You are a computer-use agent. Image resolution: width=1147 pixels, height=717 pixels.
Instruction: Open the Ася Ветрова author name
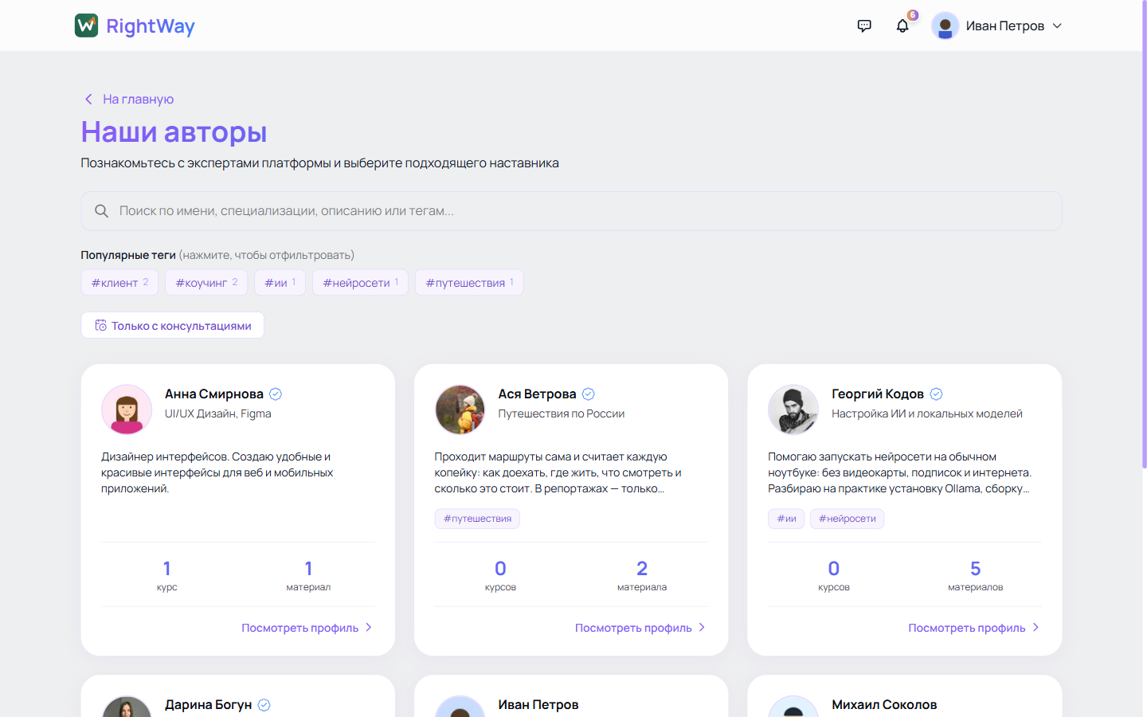(x=537, y=394)
